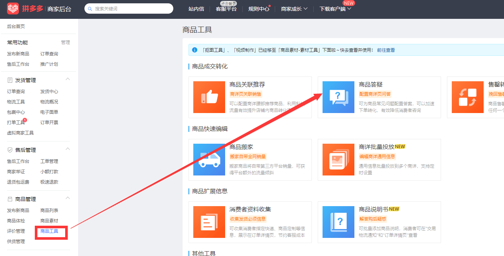Click the 消费者资料收集 document icon
This screenshot has width=504, height=256.
coord(209,222)
